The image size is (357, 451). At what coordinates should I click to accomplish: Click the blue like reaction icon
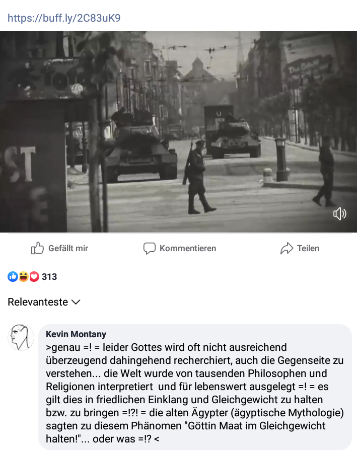(x=13, y=276)
